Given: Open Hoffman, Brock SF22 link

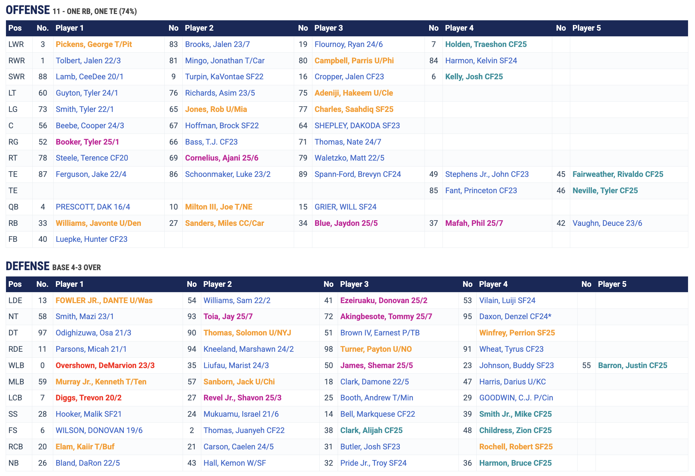Looking at the screenshot, I should [x=222, y=126].
